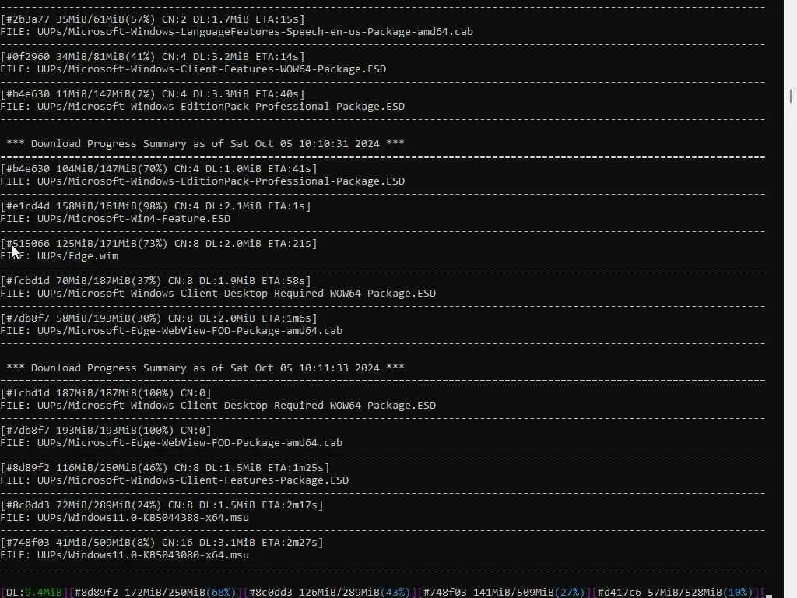The width and height of the screenshot is (797, 598).
Task: Click the 'DL:9.4MiB' status at bottom
Action: (34, 593)
